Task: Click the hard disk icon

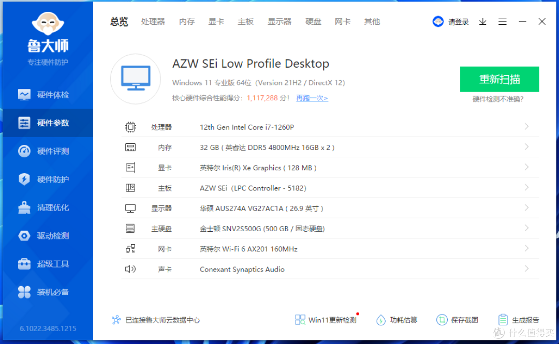Action: (130, 229)
